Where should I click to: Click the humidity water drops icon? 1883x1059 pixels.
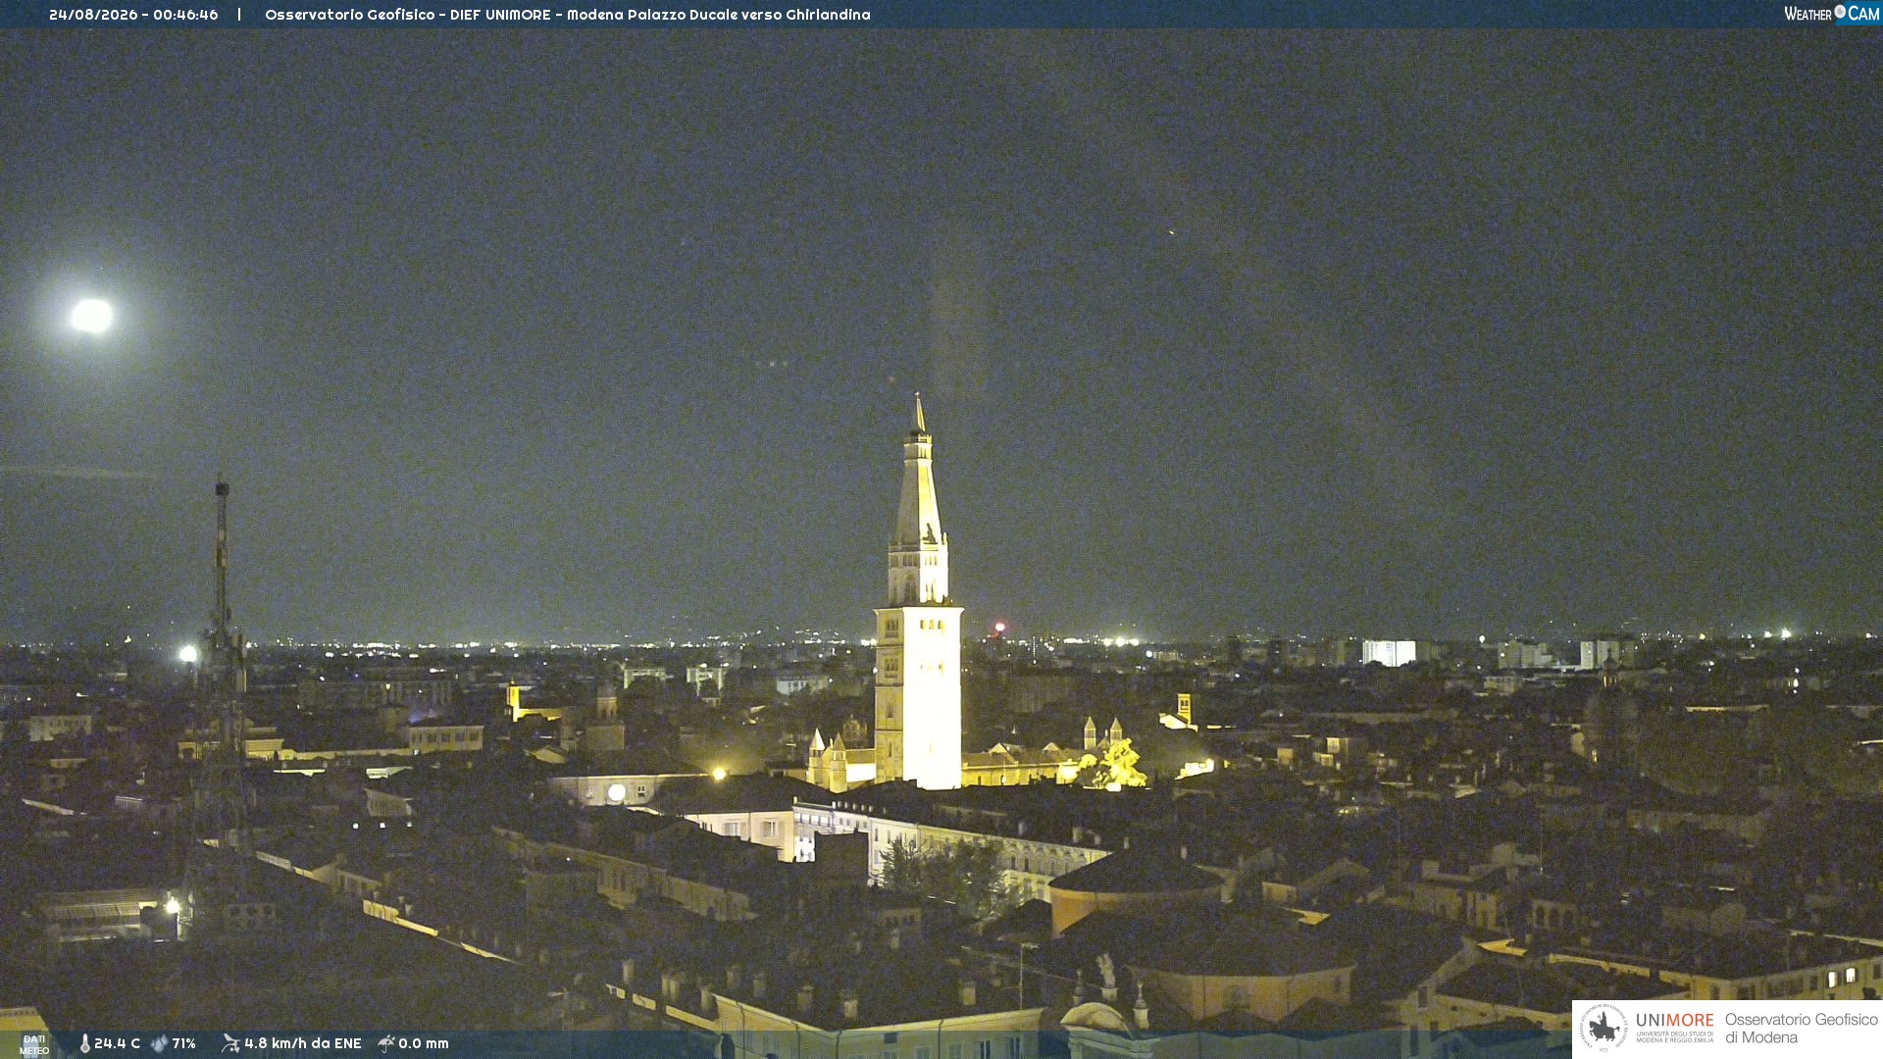(x=159, y=1043)
